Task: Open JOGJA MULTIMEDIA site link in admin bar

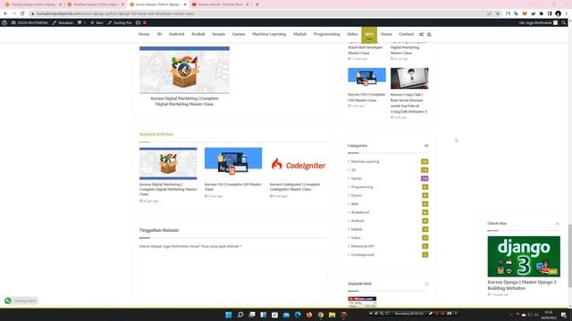Action: coord(29,22)
